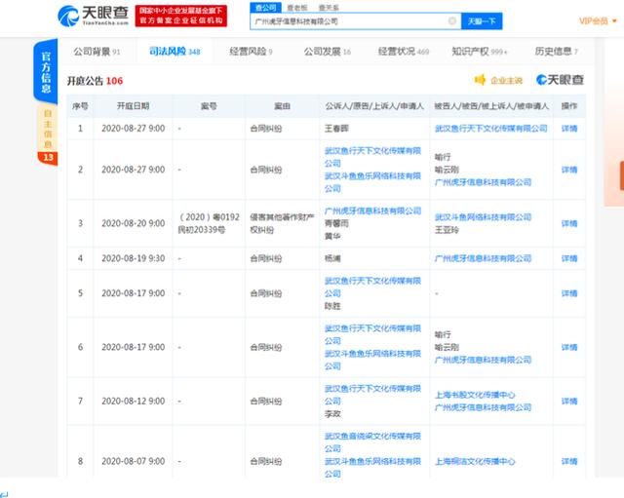Open plaintiff 武汉鱼行天下文化传媒有限公司 in row 2

[372, 157]
